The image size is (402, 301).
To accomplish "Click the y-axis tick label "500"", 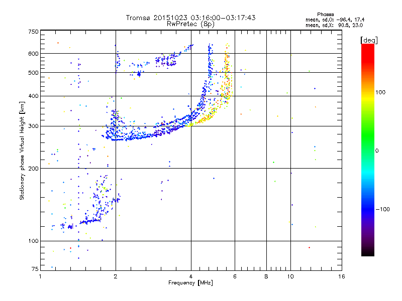I will click(33, 73).
